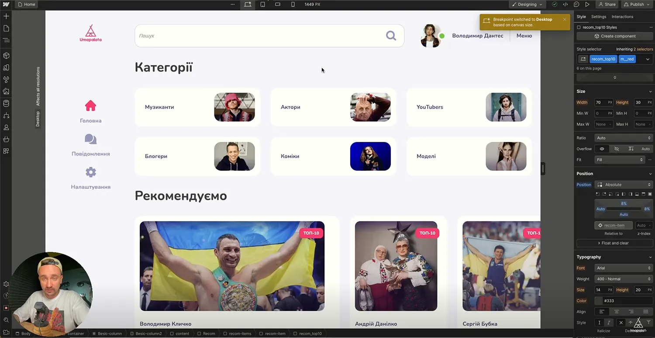This screenshot has height=338, width=655.
Task: Open the Pages panel
Action: 6,28
